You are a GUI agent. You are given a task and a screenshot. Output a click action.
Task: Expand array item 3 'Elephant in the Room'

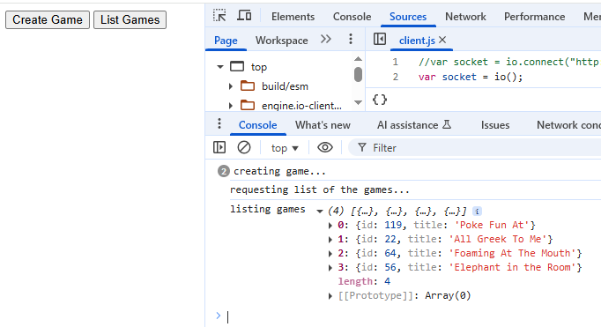pyautogui.click(x=330, y=268)
